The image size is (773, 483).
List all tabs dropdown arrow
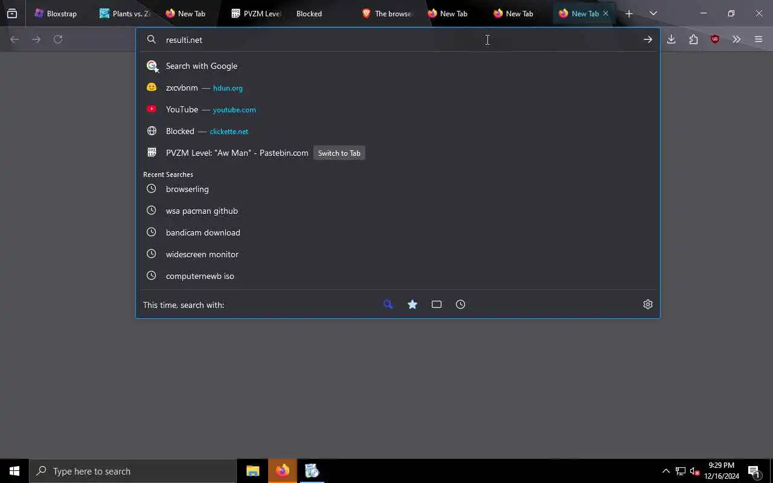pyautogui.click(x=653, y=13)
